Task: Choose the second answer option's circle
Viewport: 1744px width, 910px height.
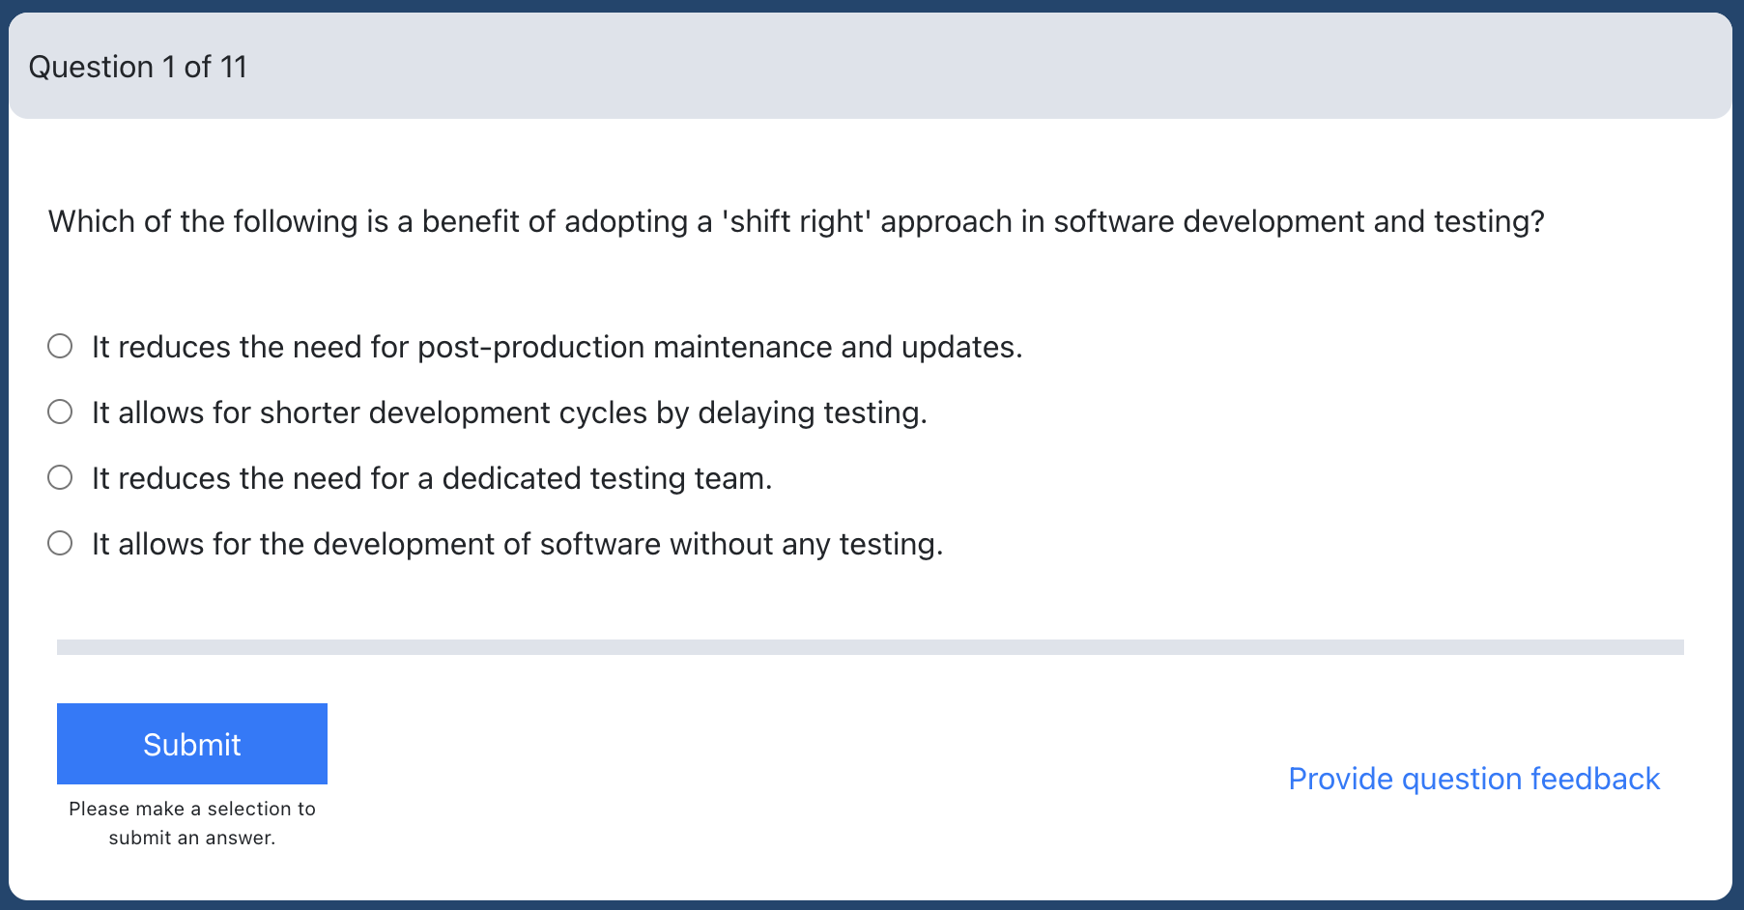Action: point(60,412)
